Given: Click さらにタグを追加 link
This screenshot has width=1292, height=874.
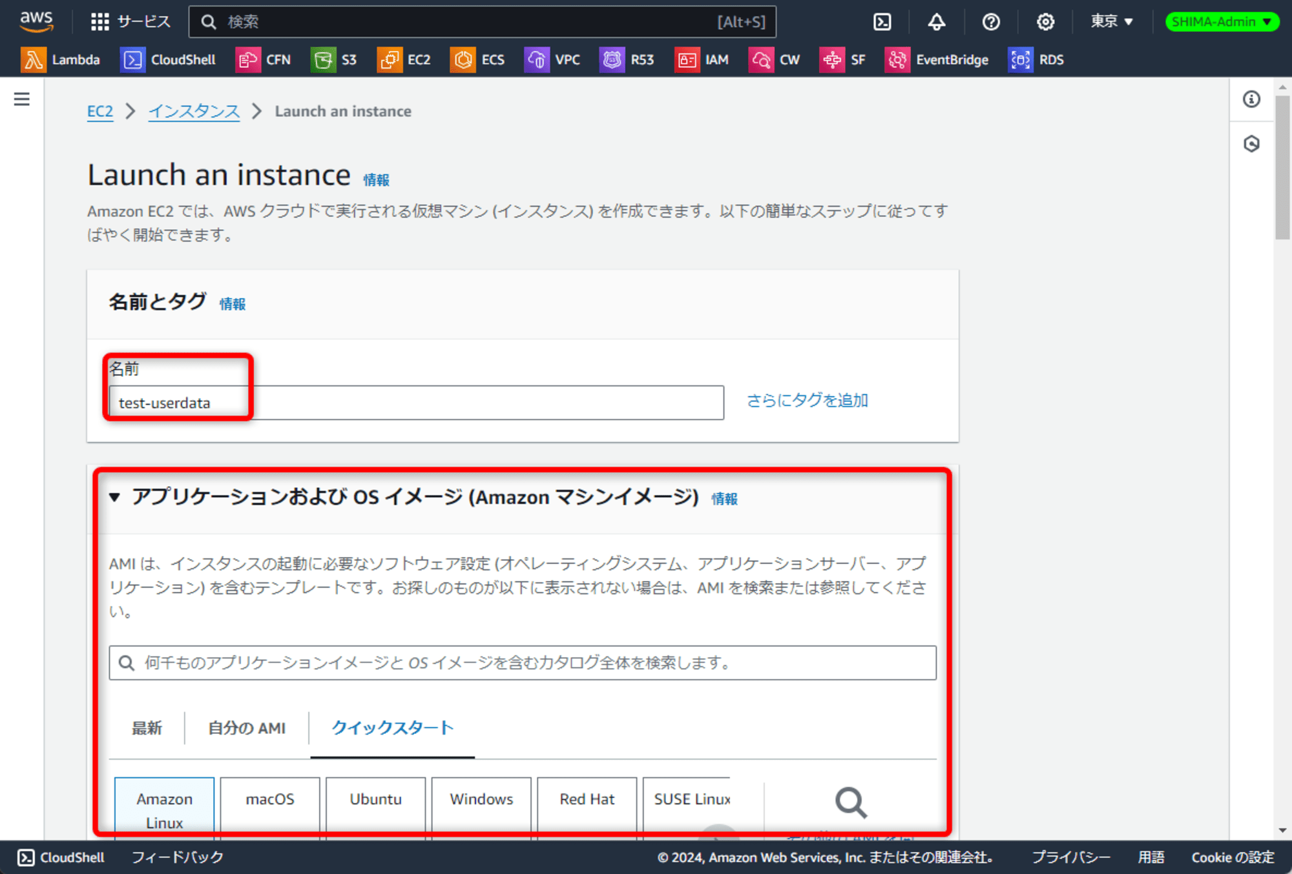Looking at the screenshot, I should click(807, 400).
